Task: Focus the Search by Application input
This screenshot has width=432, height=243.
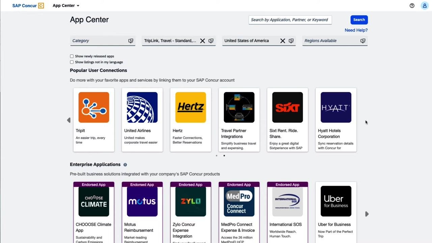Action: coord(290,20)
